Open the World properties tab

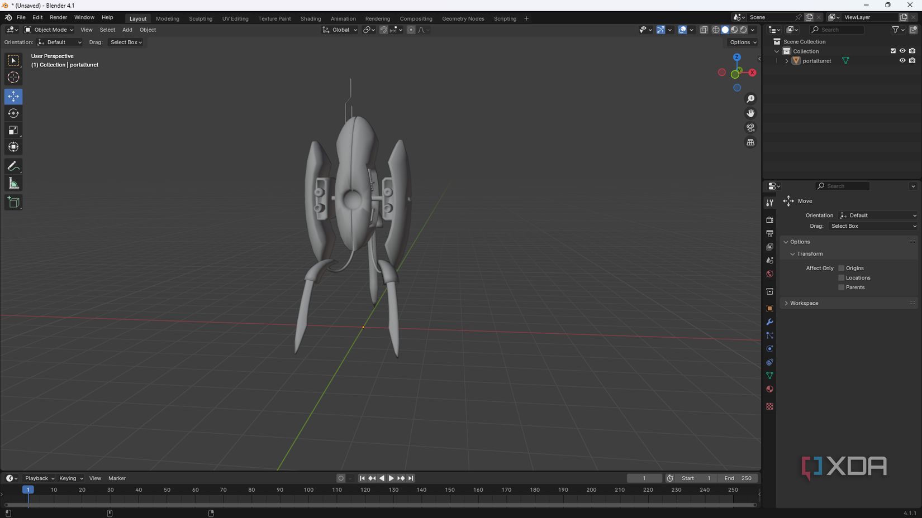coord(769,274)
